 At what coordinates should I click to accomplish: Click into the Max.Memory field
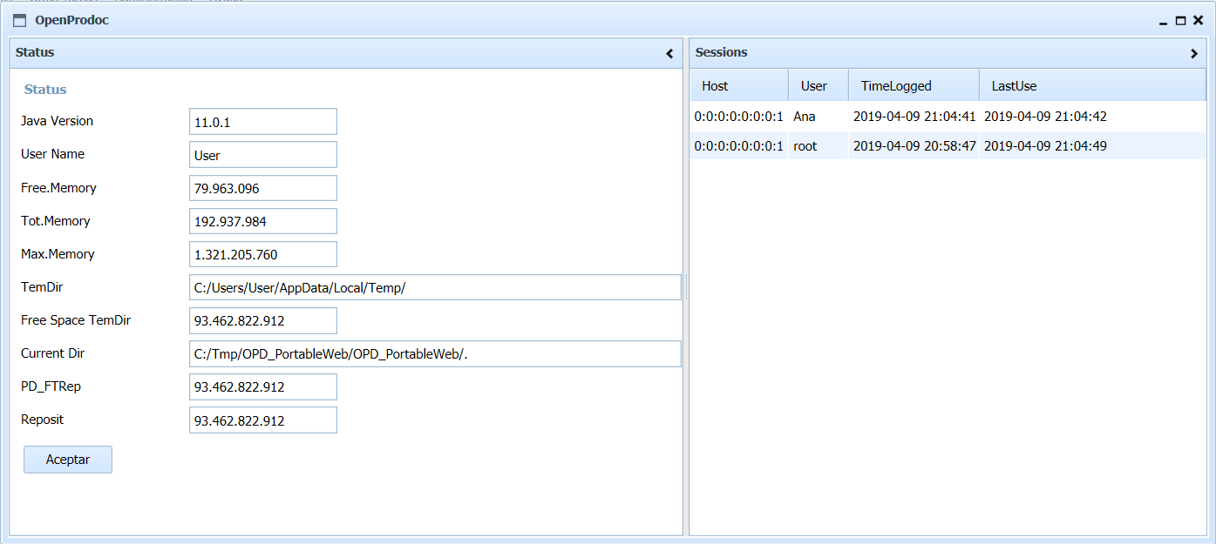pos(263,254)
